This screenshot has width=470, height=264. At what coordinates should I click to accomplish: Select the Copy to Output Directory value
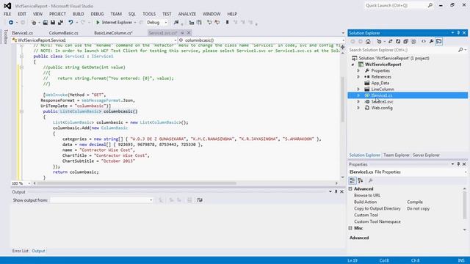[418, 209]
